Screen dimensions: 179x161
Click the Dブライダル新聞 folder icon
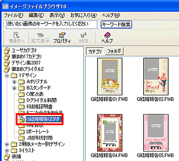pyautogui.click(x=21, y=101)
